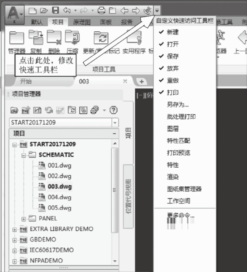
Task: Expand the IEC60617DEMO project node
Action: pos(15,251)
